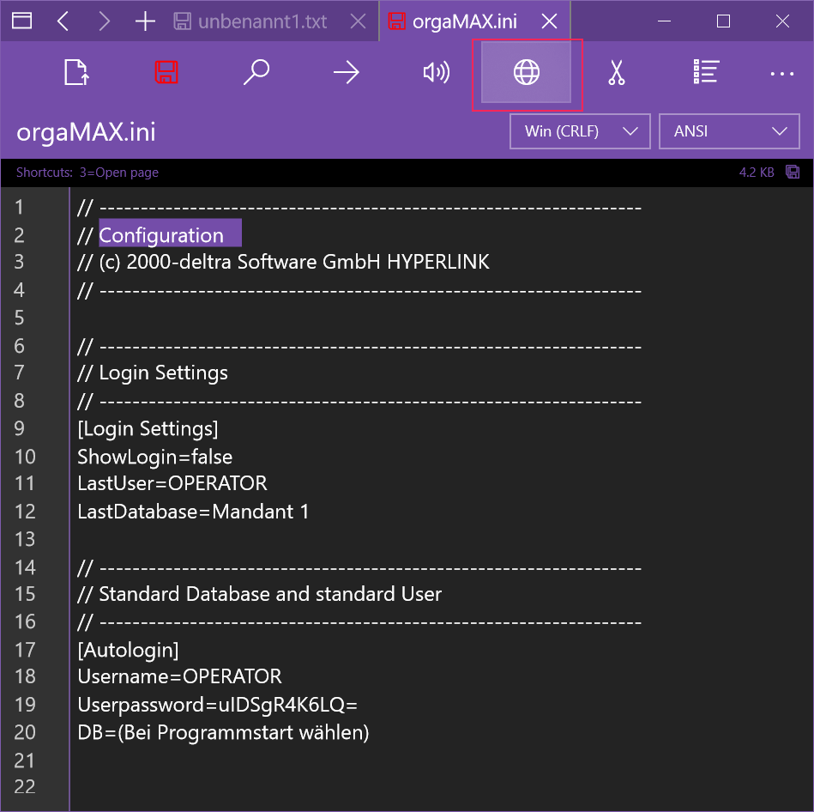Click line number 5 in gutter
814x812 pixels.
[19, 318]
